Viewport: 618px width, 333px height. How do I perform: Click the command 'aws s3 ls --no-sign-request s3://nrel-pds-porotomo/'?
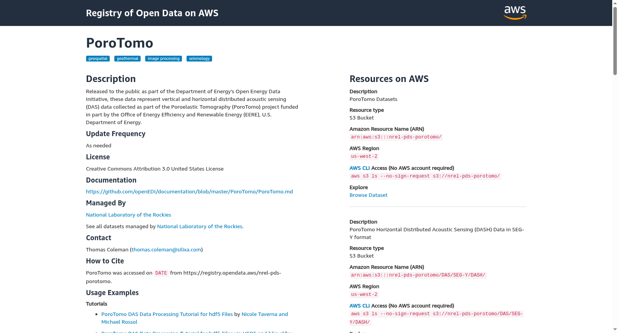click(x=425, y=176)
